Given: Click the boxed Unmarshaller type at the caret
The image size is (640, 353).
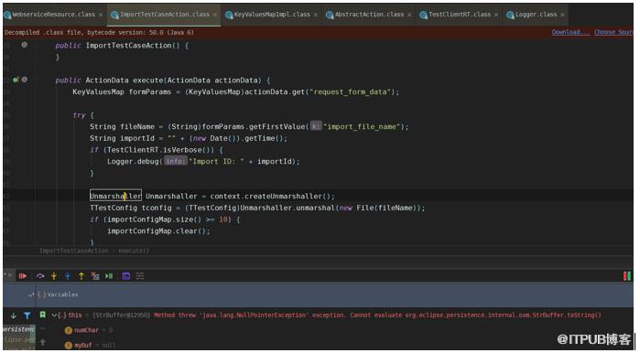Looking at the screenshot, I should (115, 196).
